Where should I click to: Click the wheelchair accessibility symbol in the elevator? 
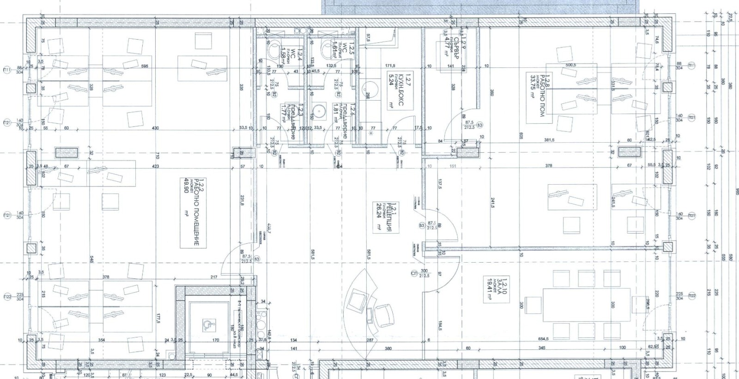(208, 325)
